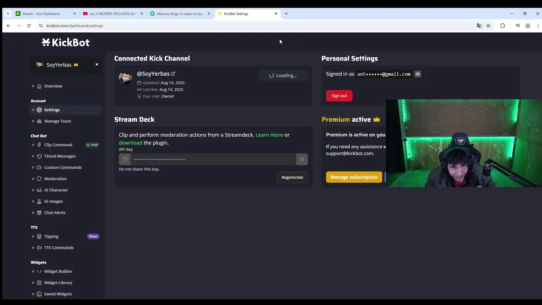Click the site info icon in address bar

(x=41, y=26)
